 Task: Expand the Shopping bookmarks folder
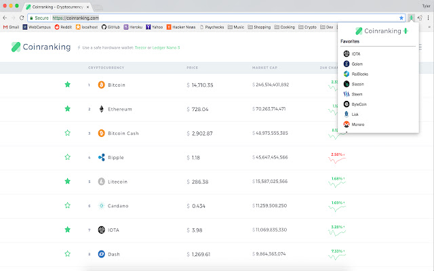click(x=259, y=27)
